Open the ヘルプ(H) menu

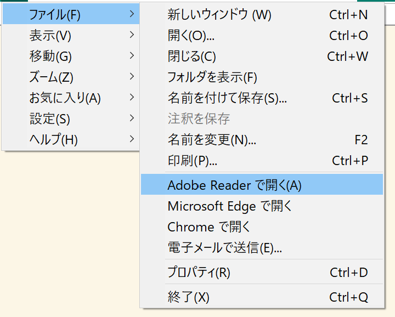click(x=71, y=139)
